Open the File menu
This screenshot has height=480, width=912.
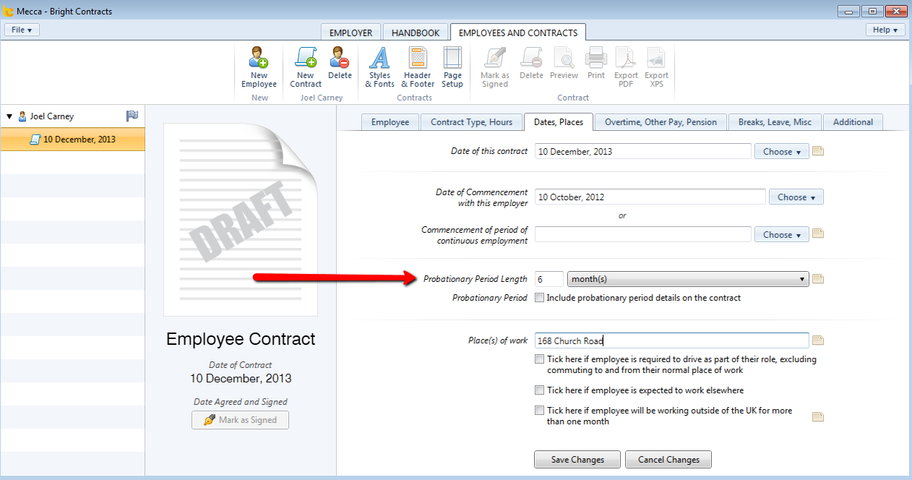pyautogui.click(x=22, y=30)
